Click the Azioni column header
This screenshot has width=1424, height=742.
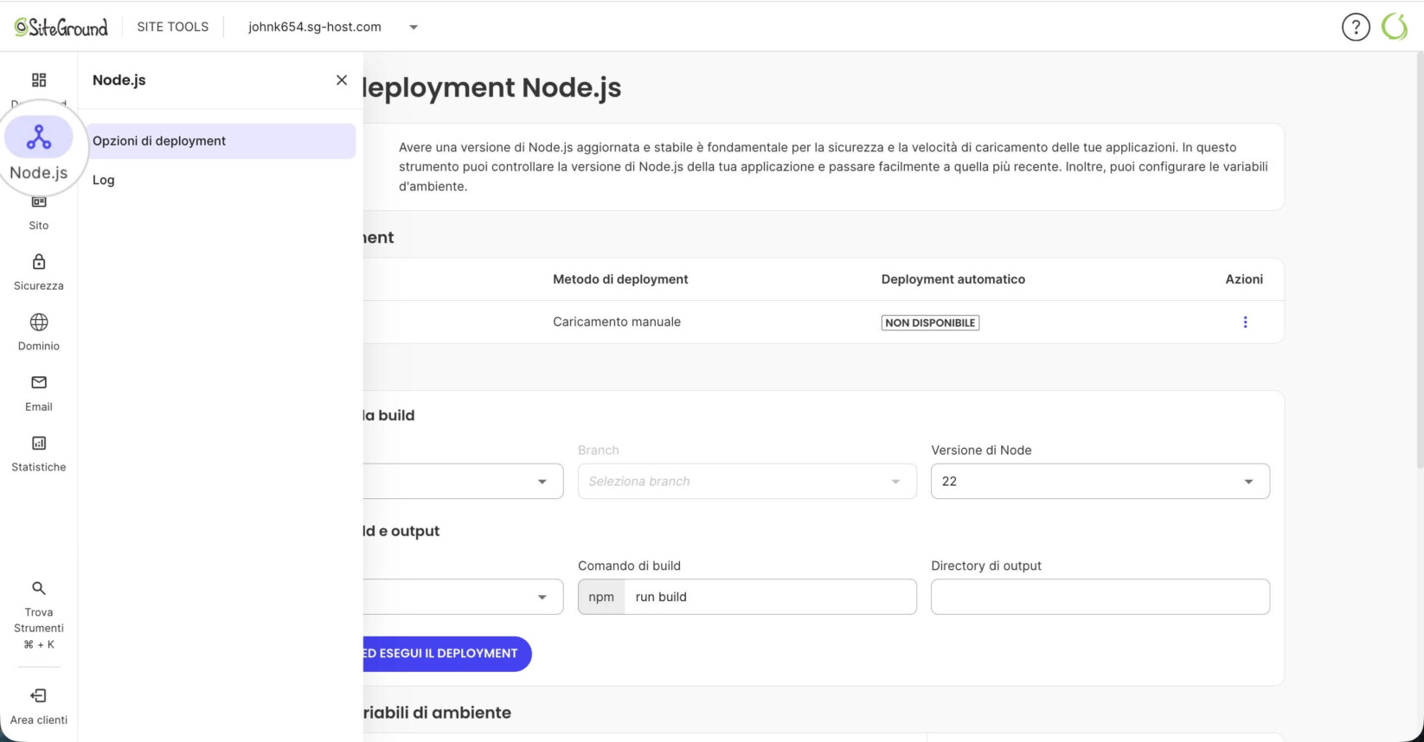coord(1244,279)
